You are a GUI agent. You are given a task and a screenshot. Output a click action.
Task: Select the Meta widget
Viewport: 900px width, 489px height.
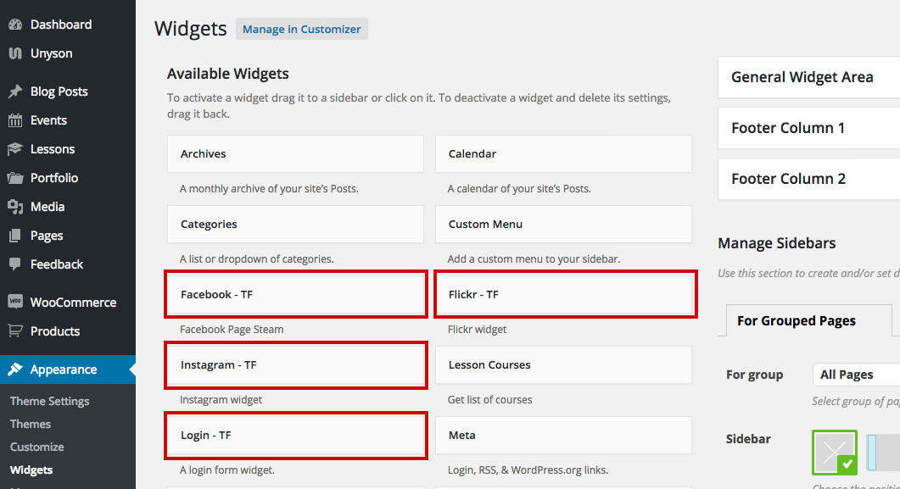563,436
